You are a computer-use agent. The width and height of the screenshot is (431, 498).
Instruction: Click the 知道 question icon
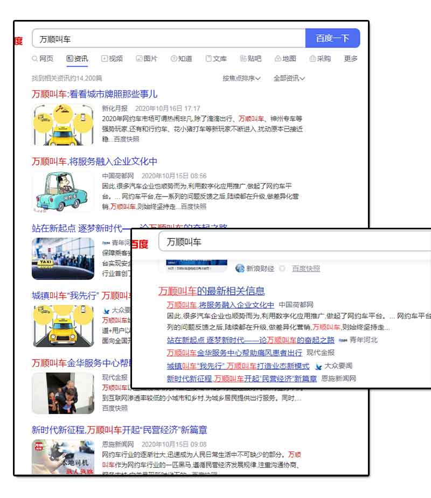pos(173,59)
